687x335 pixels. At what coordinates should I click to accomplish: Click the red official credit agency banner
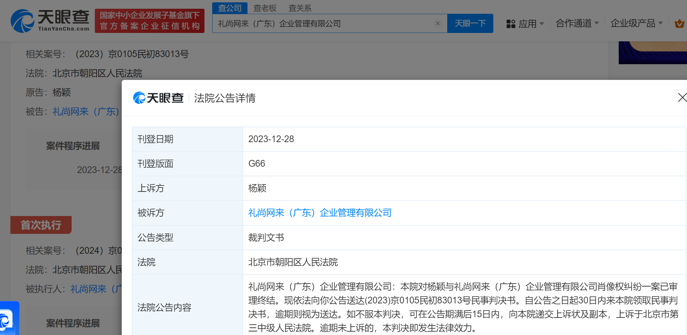click(149, 21)
